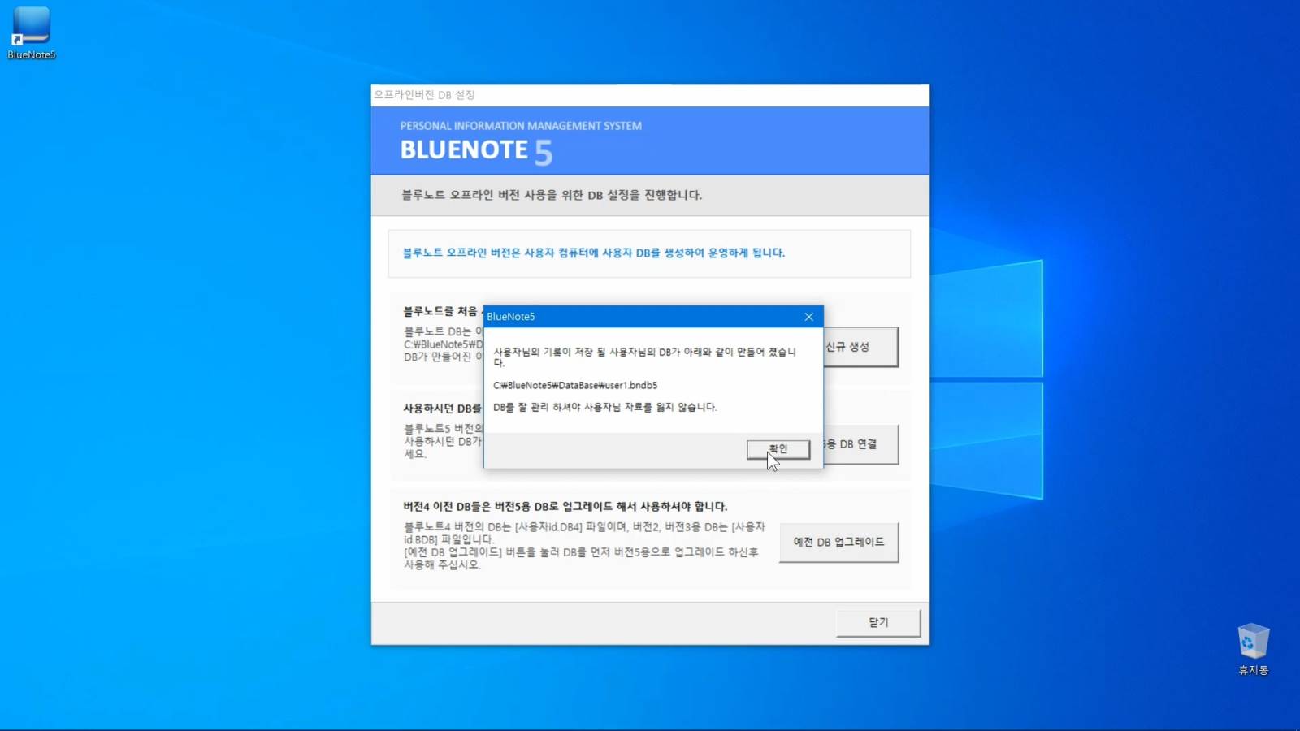Click the BLUENOTE 5 logo banner

point(477,151)
